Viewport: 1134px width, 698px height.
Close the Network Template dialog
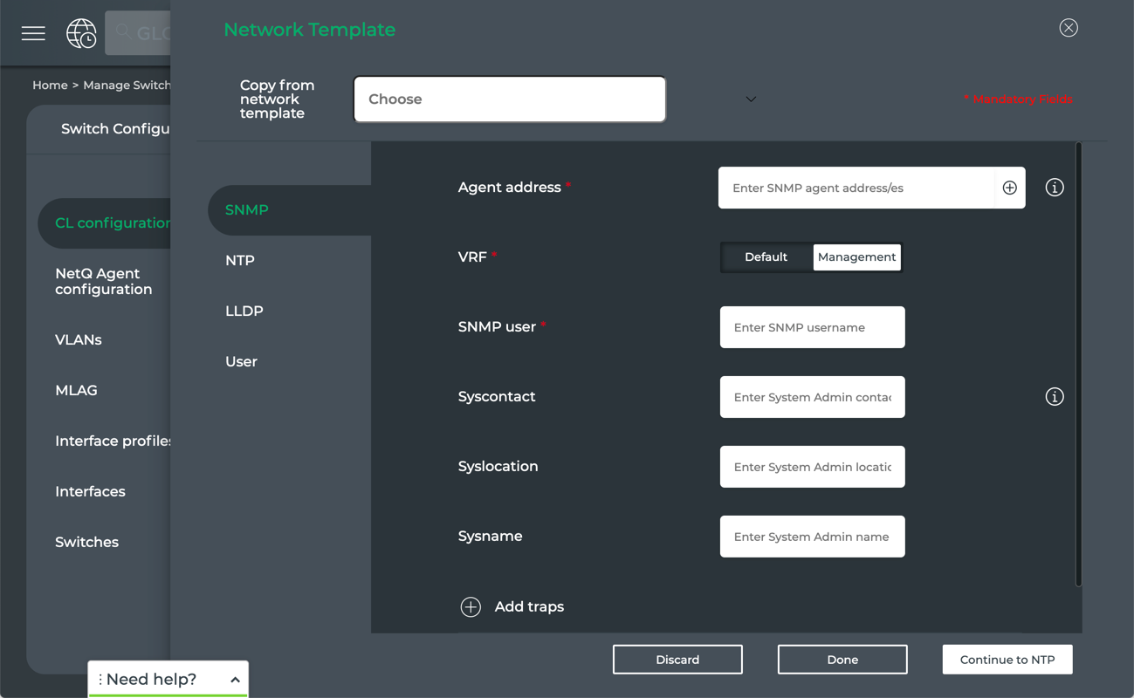click(x=1069, y=28)
